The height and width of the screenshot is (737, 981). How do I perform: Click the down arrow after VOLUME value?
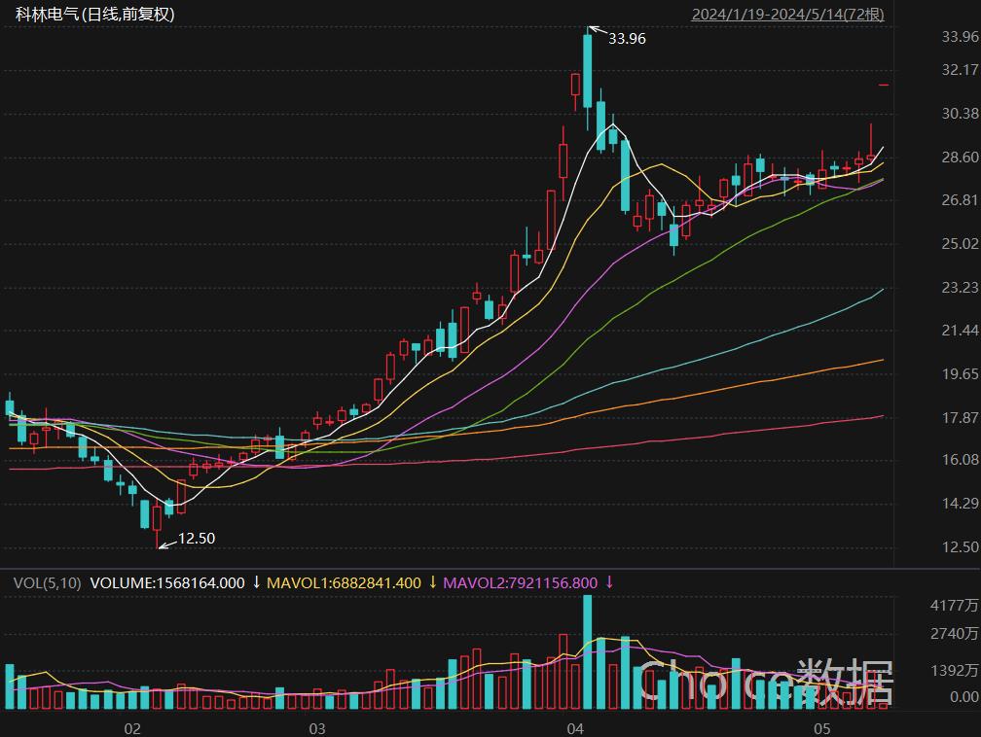[x=256, y=582]
